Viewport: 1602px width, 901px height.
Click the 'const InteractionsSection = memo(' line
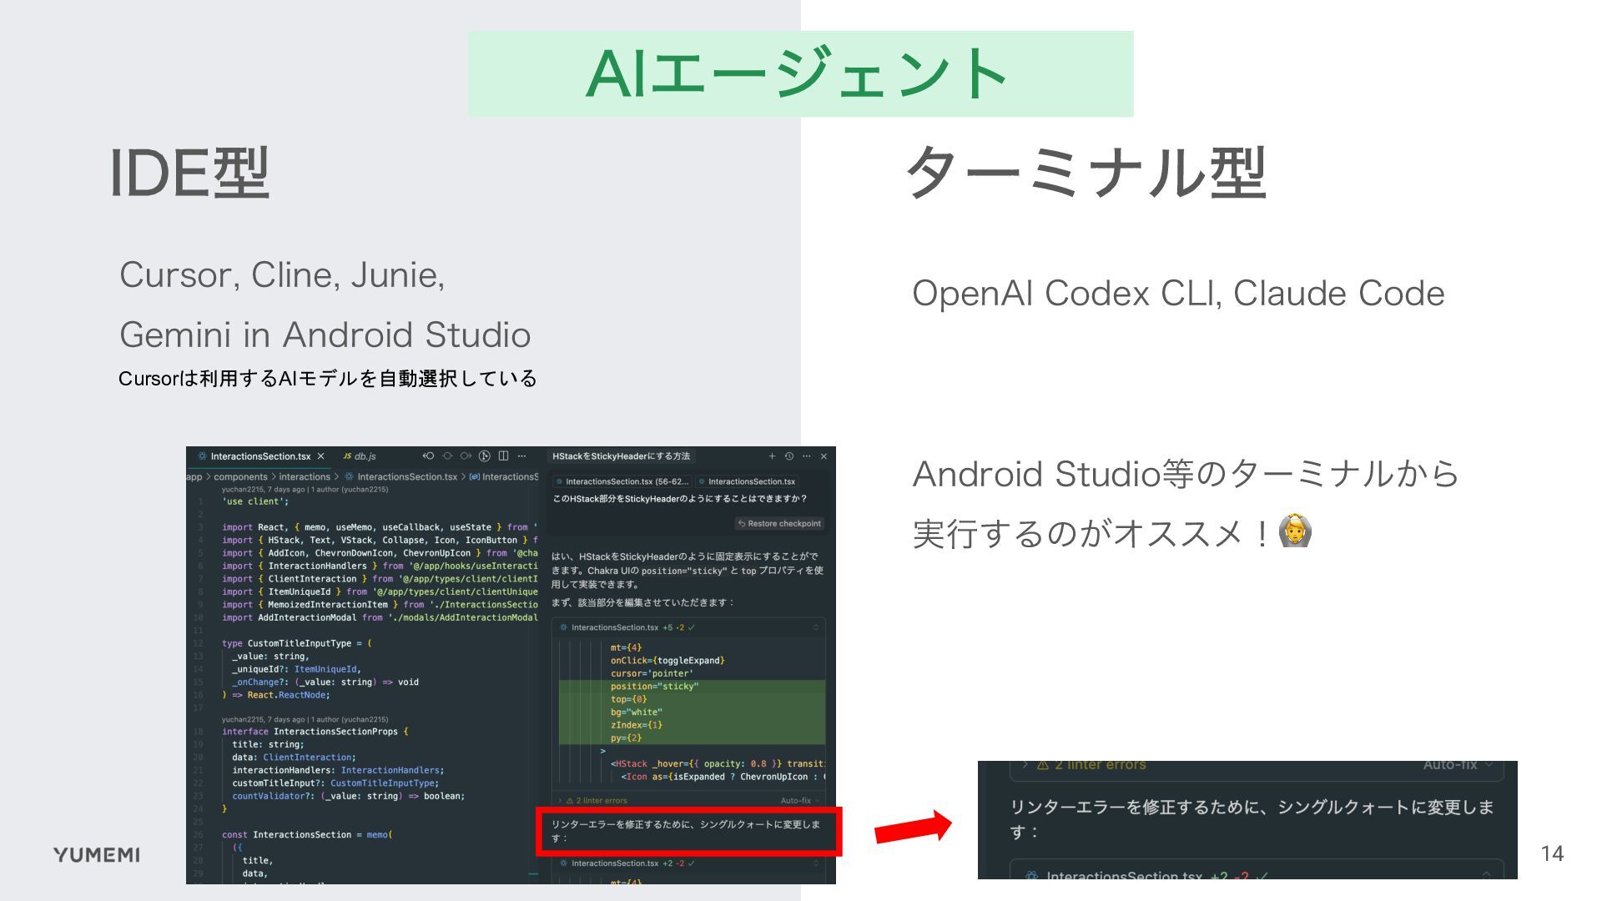pos(306,835)
